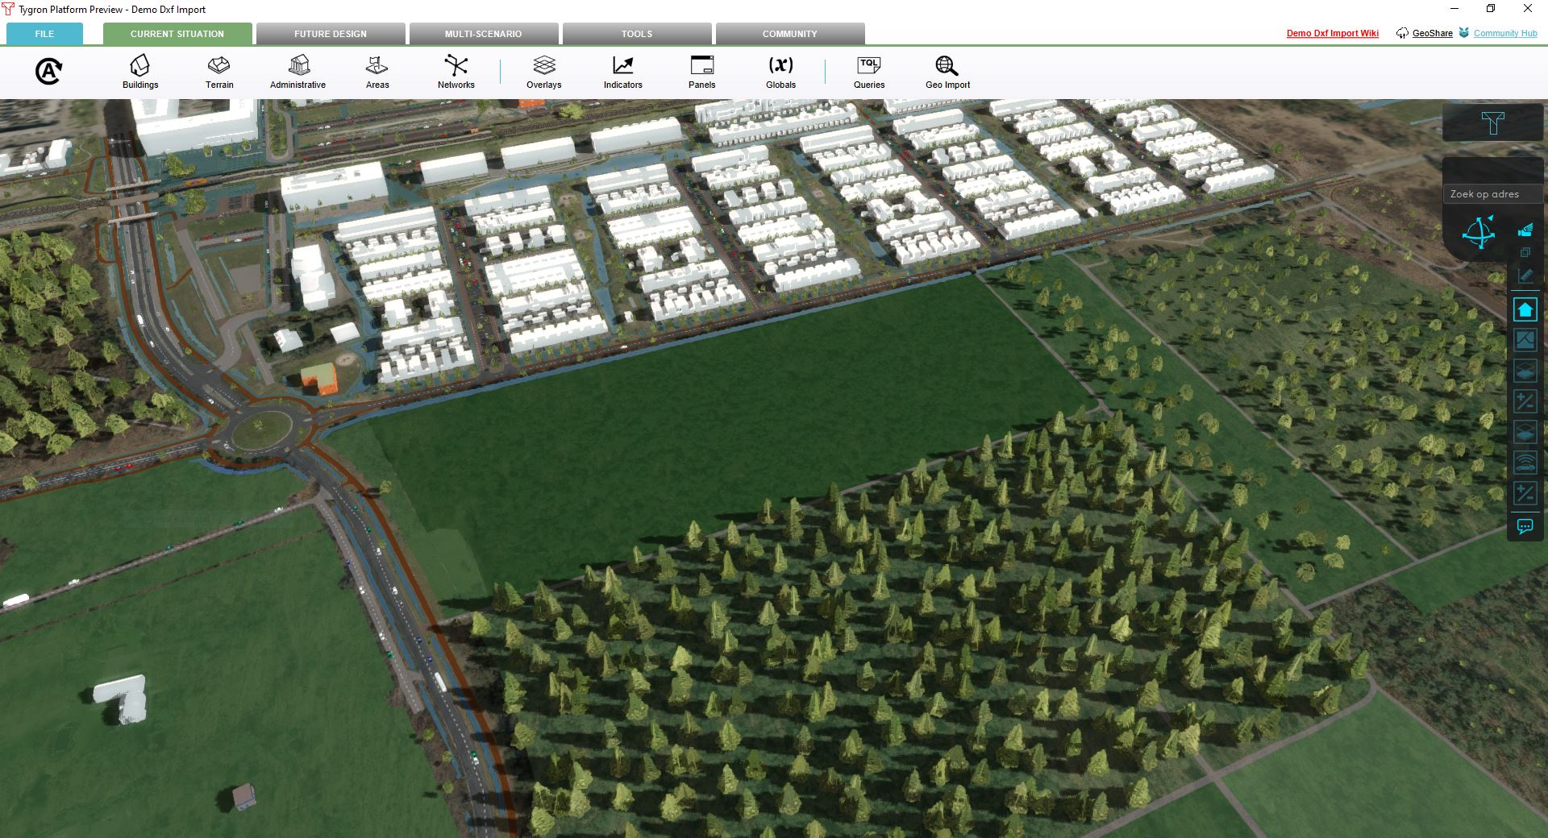Open the Terrain tool
Image resolution: width=1548 pixels, height=838 pixels.
tap(219, 71)
